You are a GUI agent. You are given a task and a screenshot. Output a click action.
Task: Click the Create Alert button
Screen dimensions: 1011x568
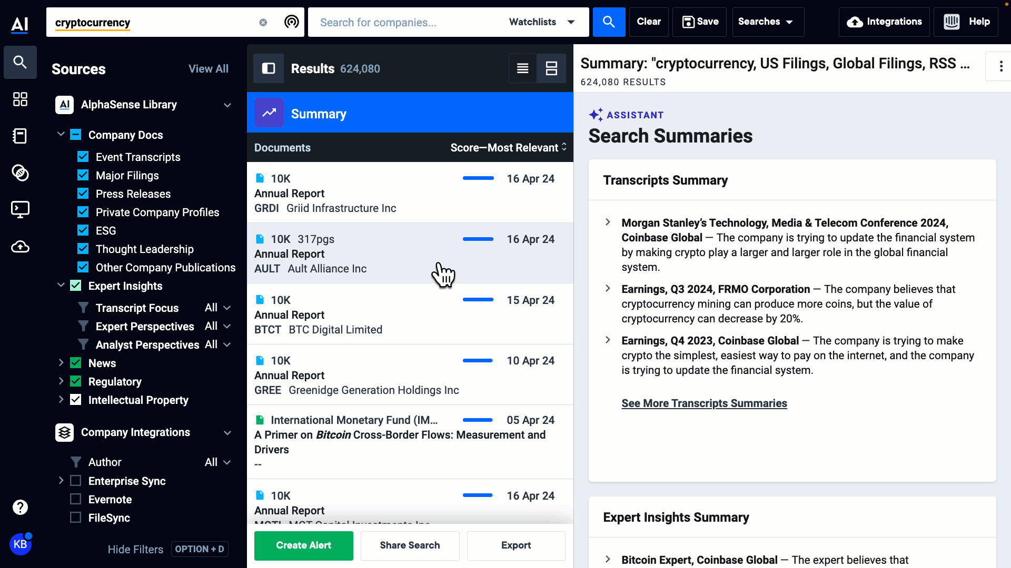304,545
